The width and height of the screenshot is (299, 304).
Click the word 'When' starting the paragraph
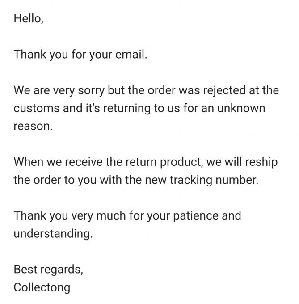(28, 162)
